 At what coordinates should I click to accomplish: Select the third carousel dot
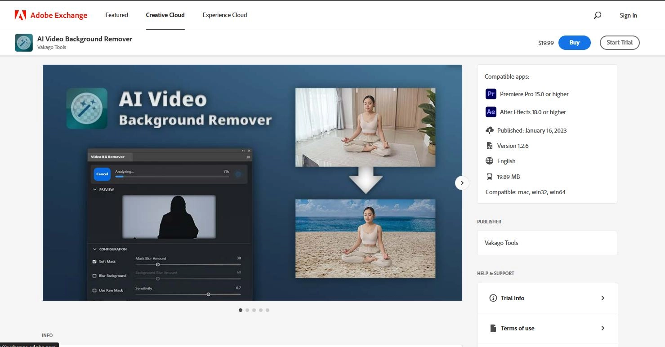[x=254, y=310]
